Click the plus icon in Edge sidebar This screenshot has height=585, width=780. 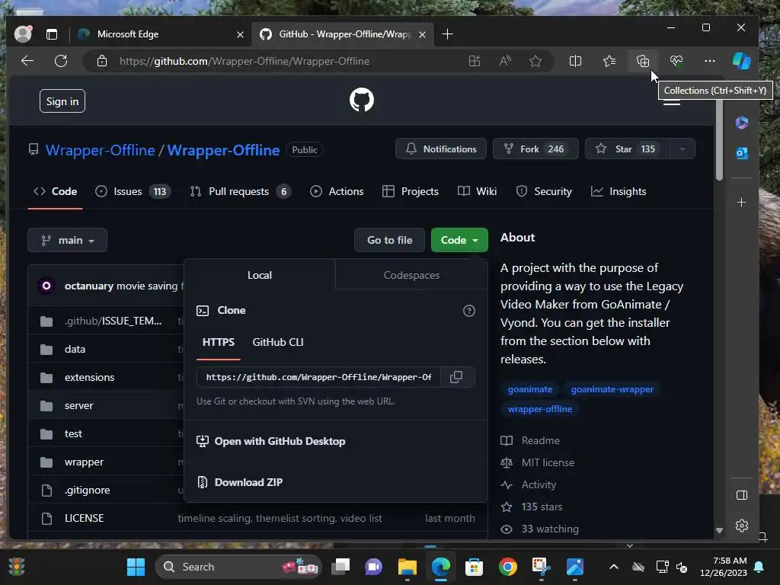pos(742,203)
